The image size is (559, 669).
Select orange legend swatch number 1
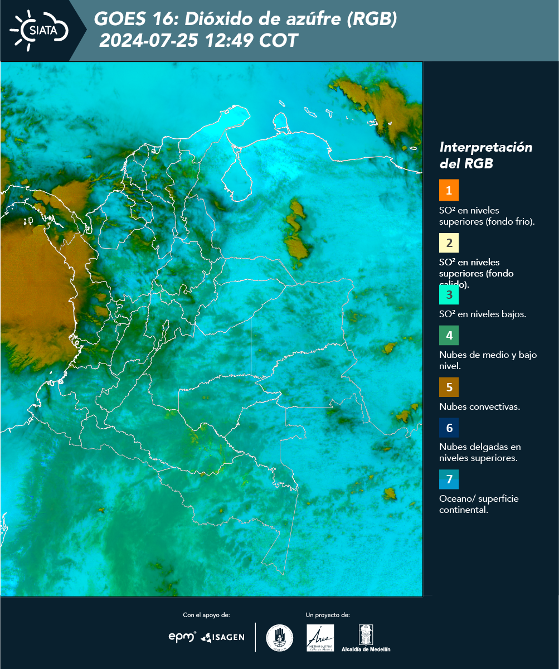coord(449,190)
